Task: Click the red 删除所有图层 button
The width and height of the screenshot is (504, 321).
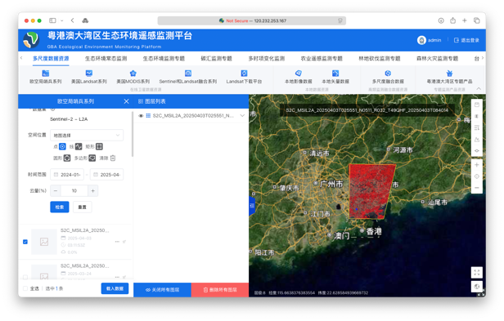Action: [x=220, y=289]
